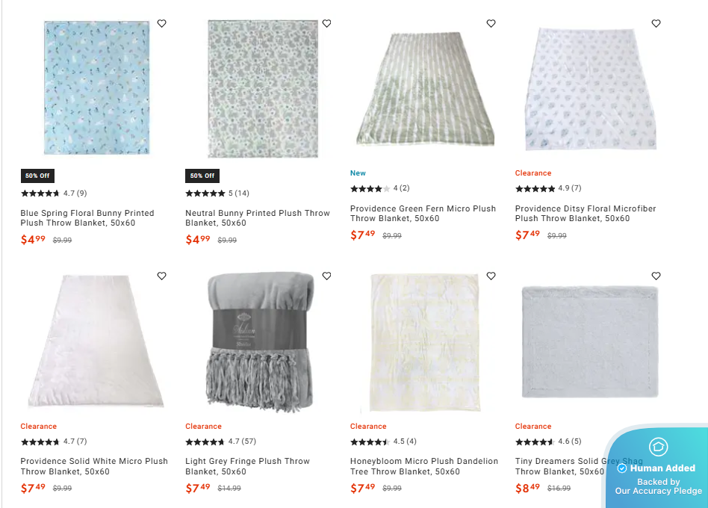Image resolution: width=708 pixels, height=508 pixels.
Task: Click the New label on Green Fern blanket
Action: point(358,173)
